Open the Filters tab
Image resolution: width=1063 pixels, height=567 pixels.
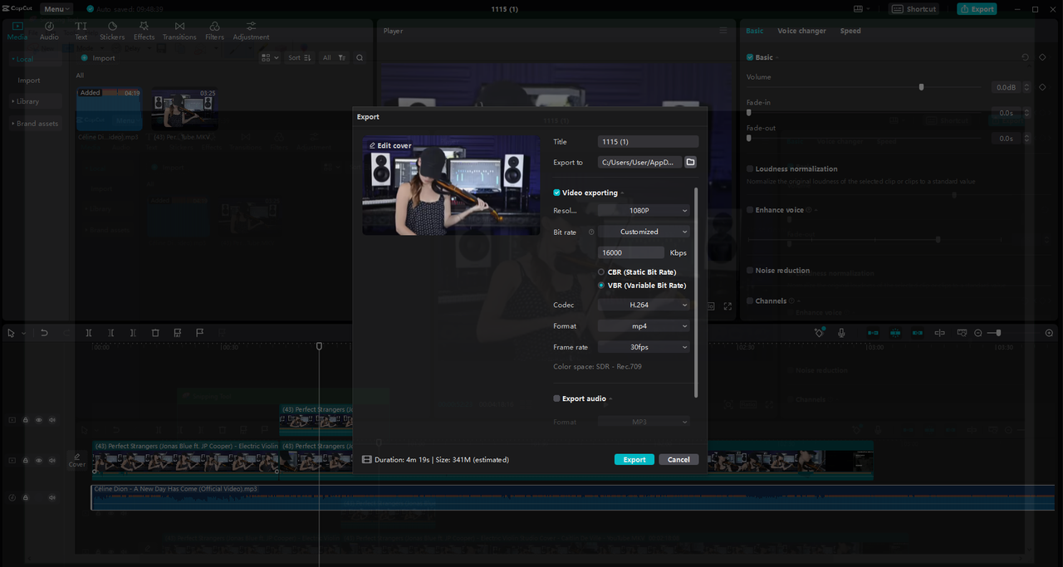point(214,31)
